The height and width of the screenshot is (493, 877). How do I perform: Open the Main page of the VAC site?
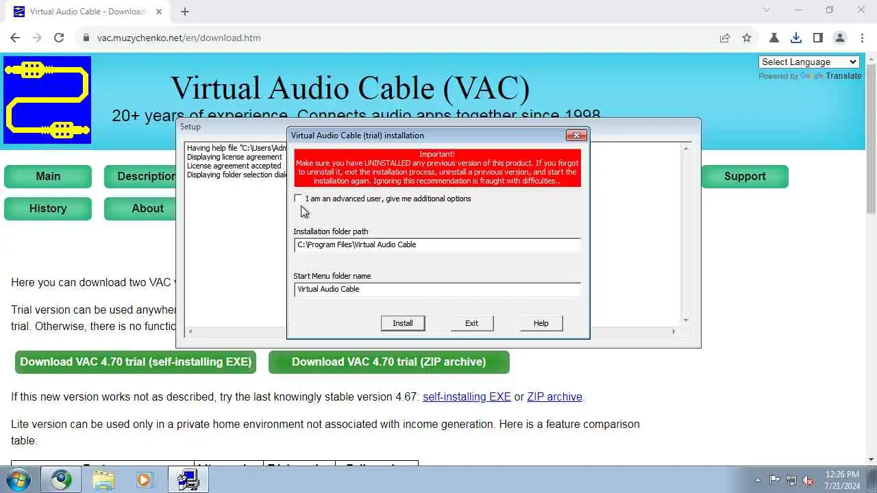pos(48,176)
